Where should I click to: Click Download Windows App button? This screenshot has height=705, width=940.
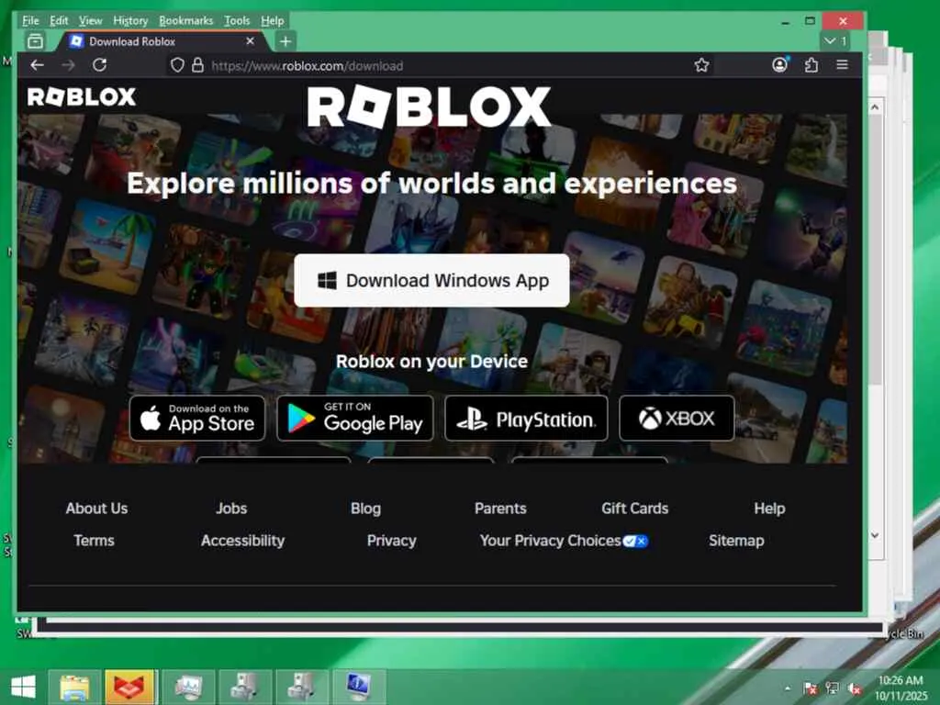click(x=431, y=281)
